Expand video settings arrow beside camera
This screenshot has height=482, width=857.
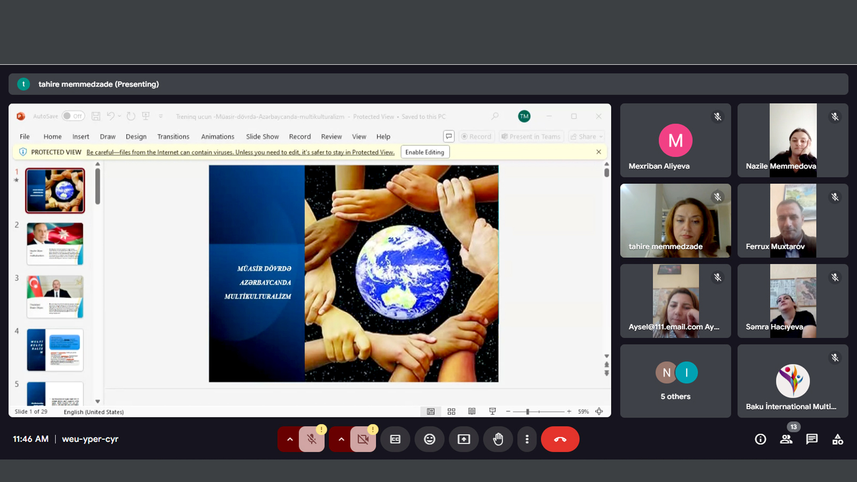pyautogui.click(x=342, y=439)
